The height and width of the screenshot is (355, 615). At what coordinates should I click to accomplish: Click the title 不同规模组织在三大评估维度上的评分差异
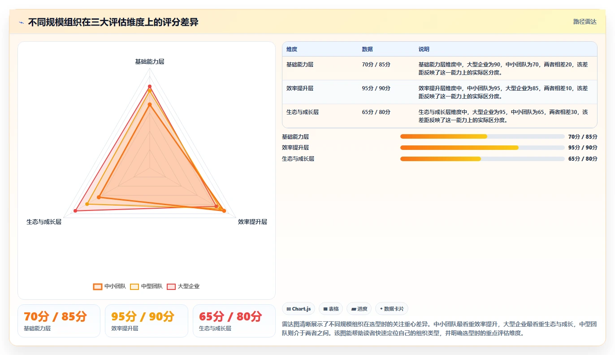(113, 22)
